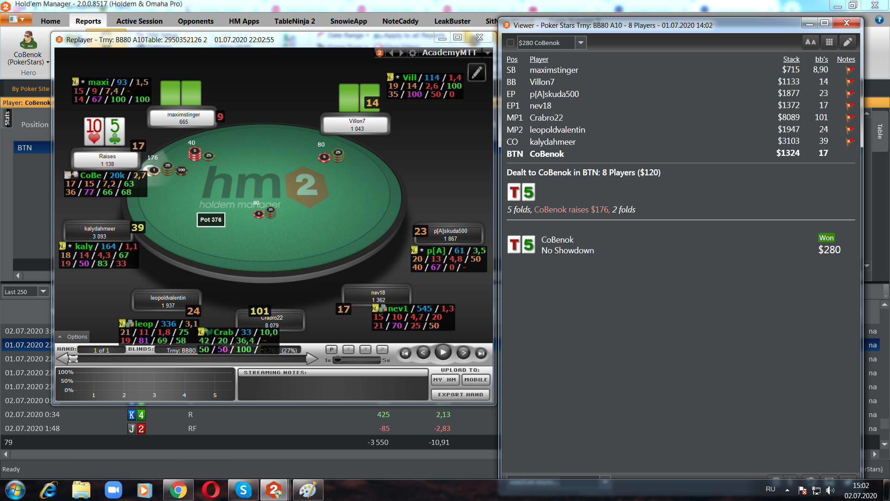
Task: Click the HM2 logo in the AcademyMTT HUD bar
Action: 380,53
